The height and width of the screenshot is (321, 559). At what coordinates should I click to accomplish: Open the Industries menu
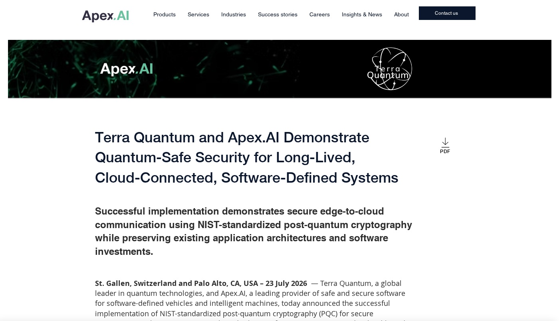(234, 14)
